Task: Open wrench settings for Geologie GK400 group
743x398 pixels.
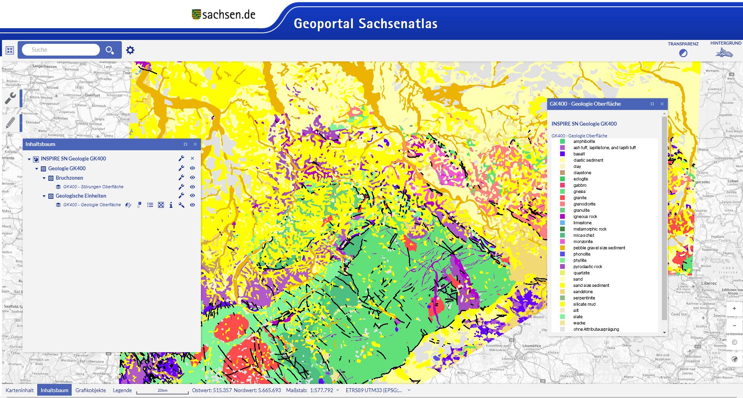Action: 181,168
